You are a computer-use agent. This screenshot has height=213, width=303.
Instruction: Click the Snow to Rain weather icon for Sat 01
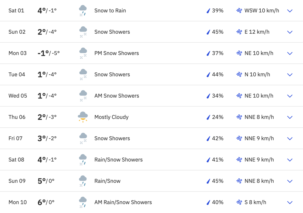coord(83,10)
